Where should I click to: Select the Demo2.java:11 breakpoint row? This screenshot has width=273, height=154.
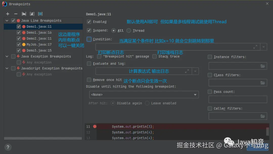(43, 38)
